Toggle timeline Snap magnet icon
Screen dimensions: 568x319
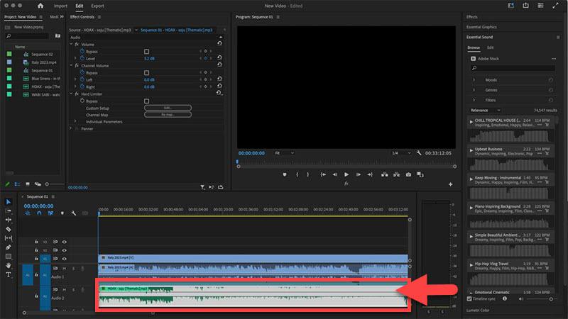click(x=39, y=213)
